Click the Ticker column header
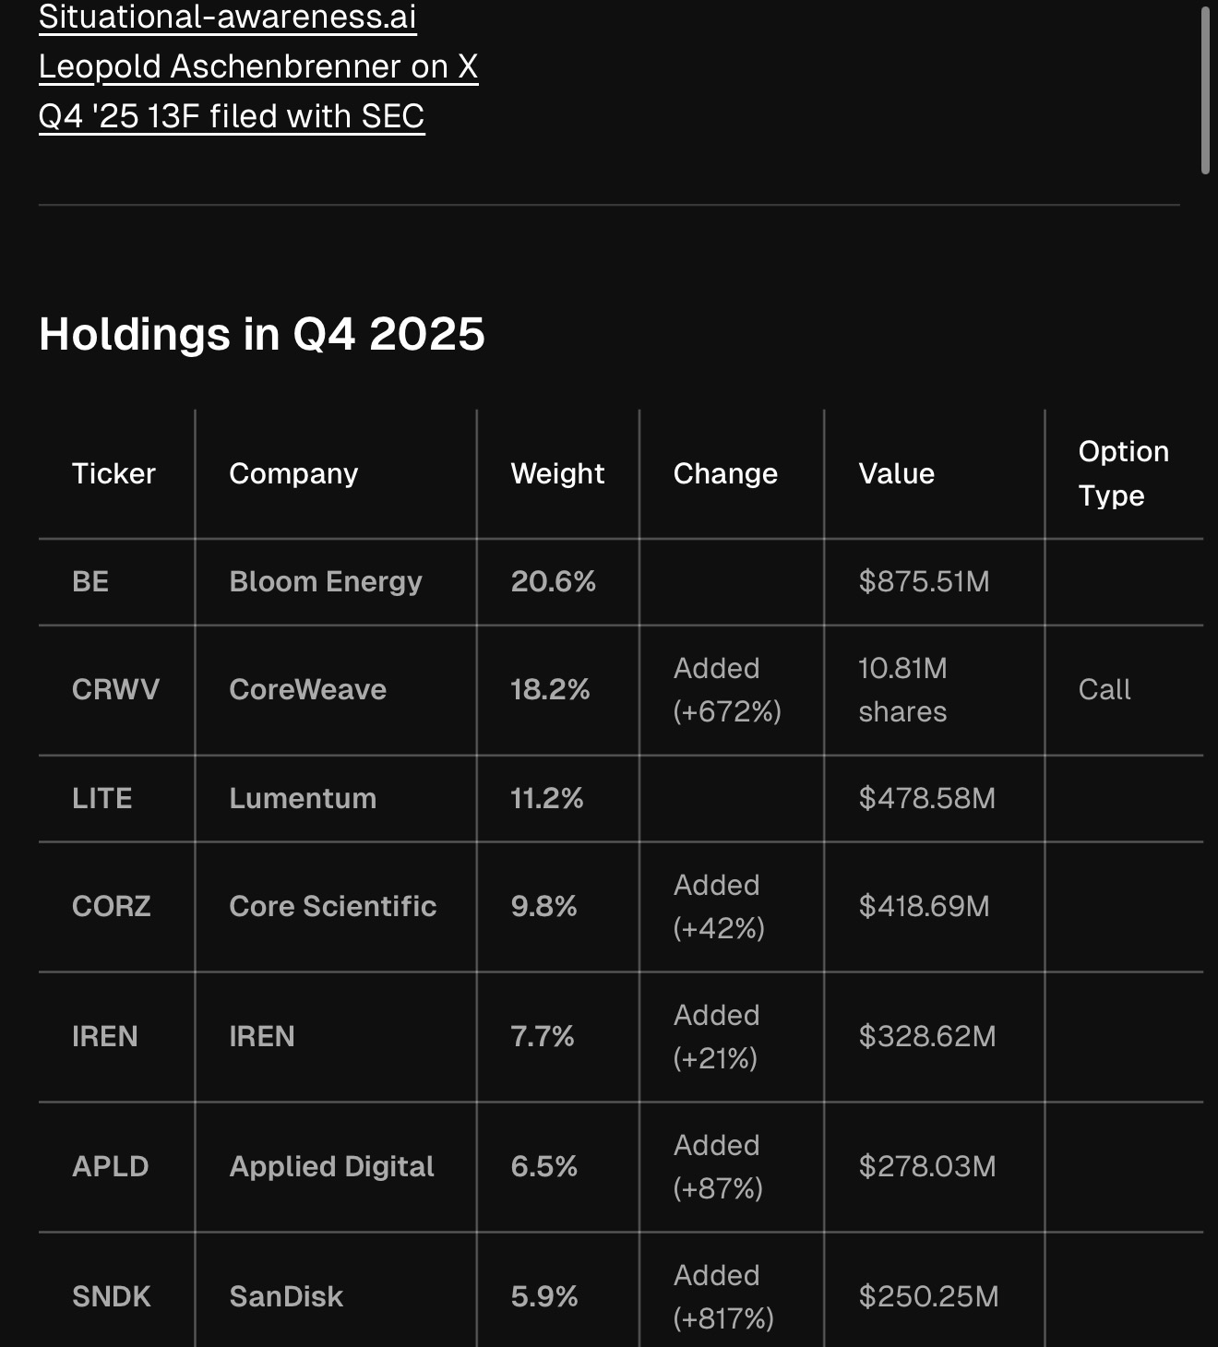The image size is (1218, 1347). click(113, 473)
